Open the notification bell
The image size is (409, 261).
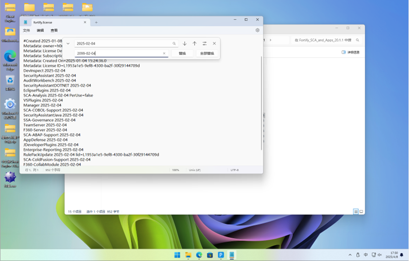tap(402, 255)
